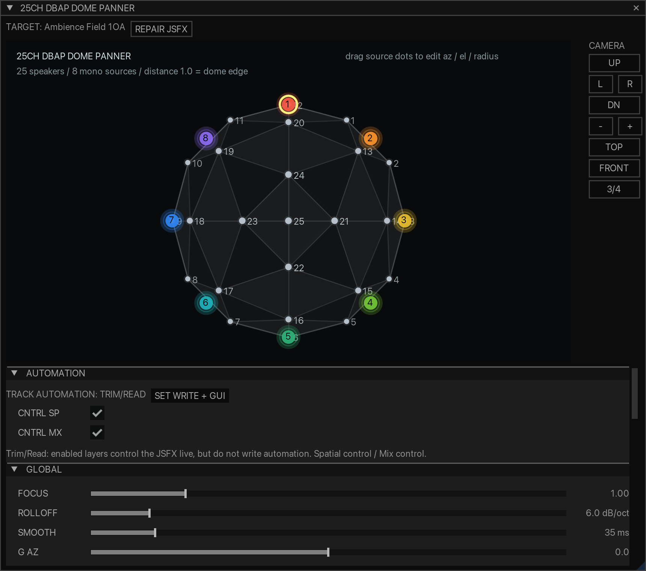Click speaker node 19
The height and width of the screenshot is (571, 646).
click(x=219, y=151)
